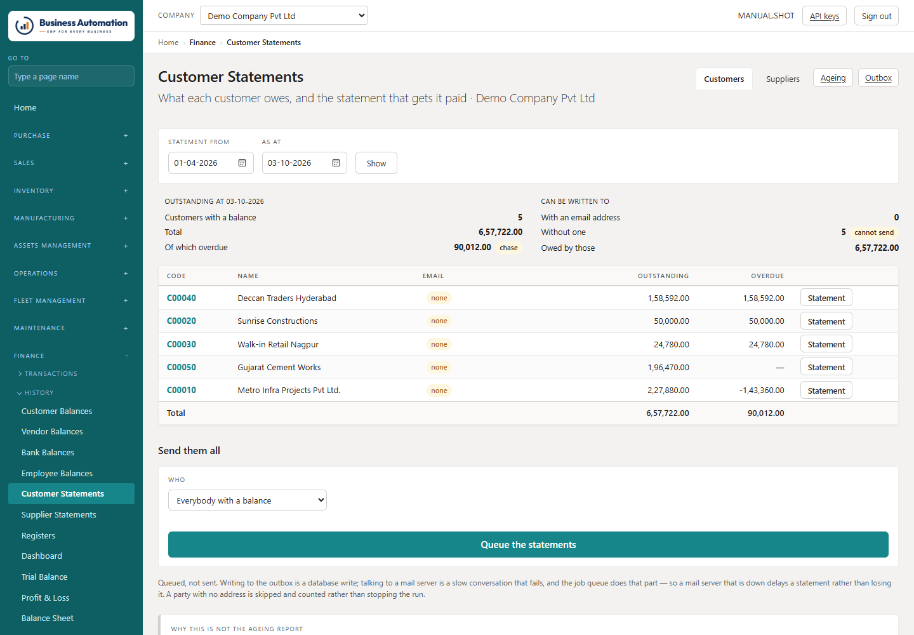Click the API keys button
914x635 pixels.
coord(825,16)
